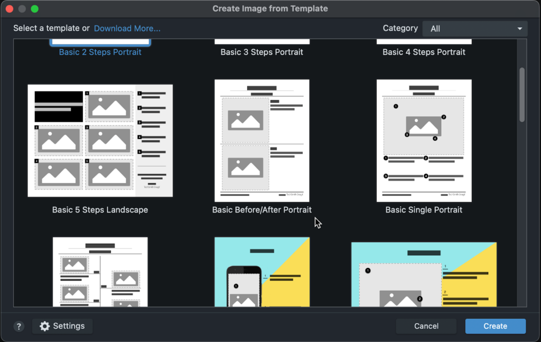Select the landscape template with blue-yellow background
This screenshot has width=541, height=342.
click(424, 274)
